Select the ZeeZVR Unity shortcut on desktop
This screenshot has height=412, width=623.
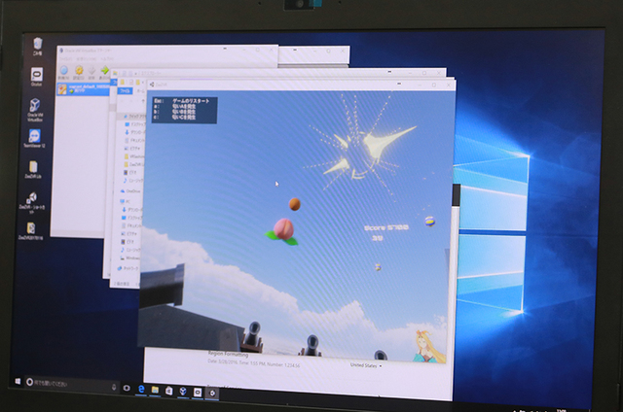32,203
